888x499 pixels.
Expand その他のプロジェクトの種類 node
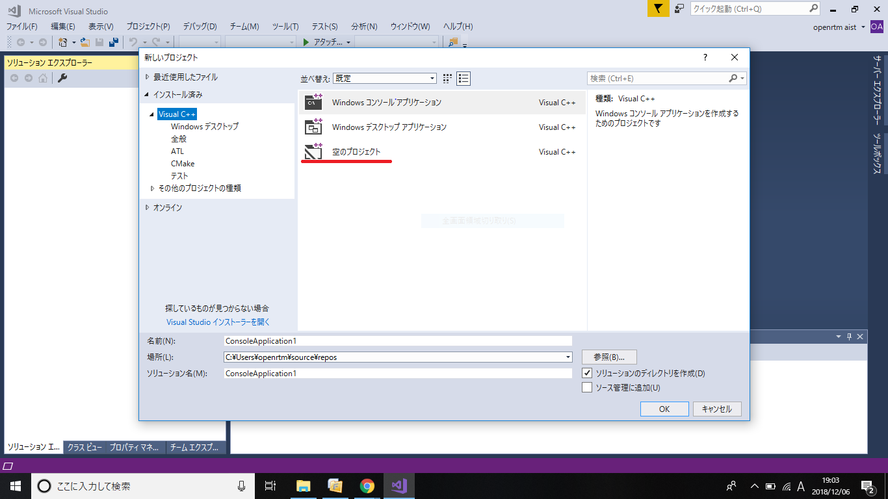152,188
